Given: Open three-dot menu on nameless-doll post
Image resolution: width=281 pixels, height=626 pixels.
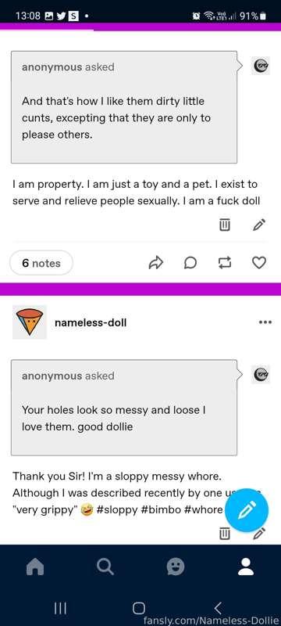Looking at the screenshot, I should (x=265, y=322).
